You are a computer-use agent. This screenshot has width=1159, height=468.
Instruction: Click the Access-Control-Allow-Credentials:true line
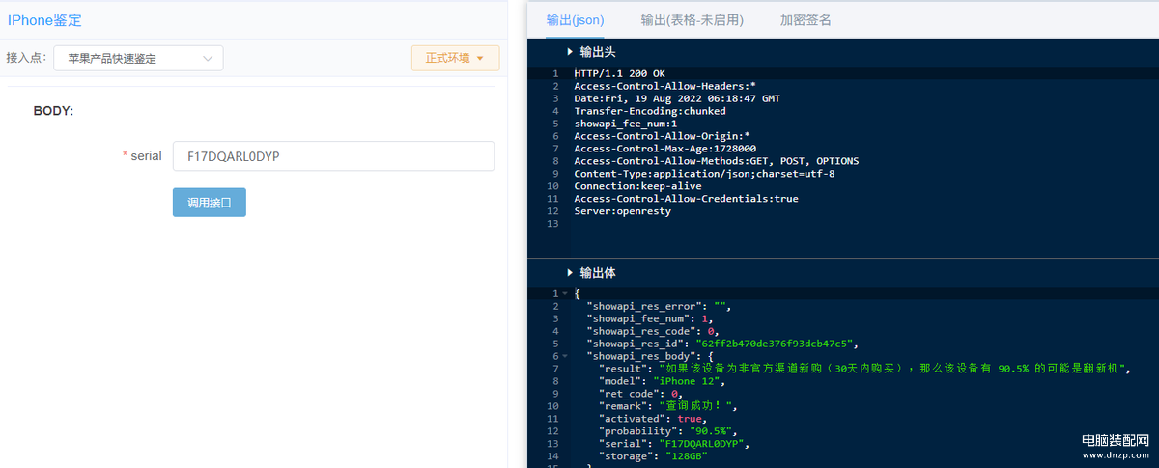point(686,199)
